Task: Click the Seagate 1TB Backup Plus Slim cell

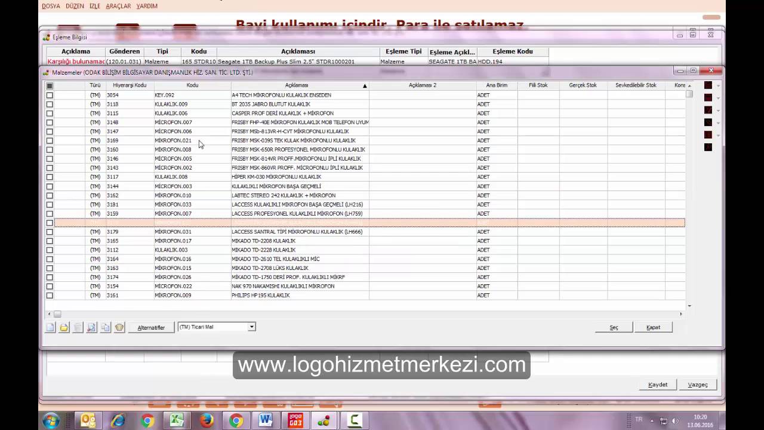Action: [x=298, y=62]
